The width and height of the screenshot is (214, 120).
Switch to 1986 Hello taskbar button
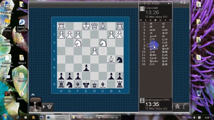pyautogui.click(x=83, y=117)
